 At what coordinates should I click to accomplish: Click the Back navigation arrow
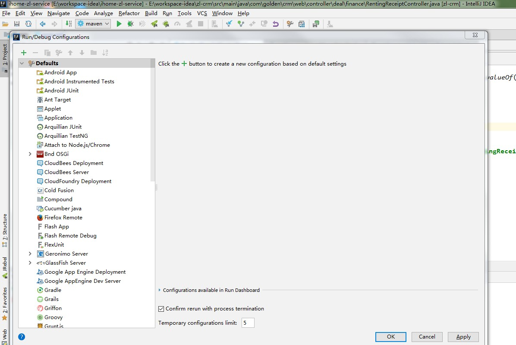click(42, 24)
